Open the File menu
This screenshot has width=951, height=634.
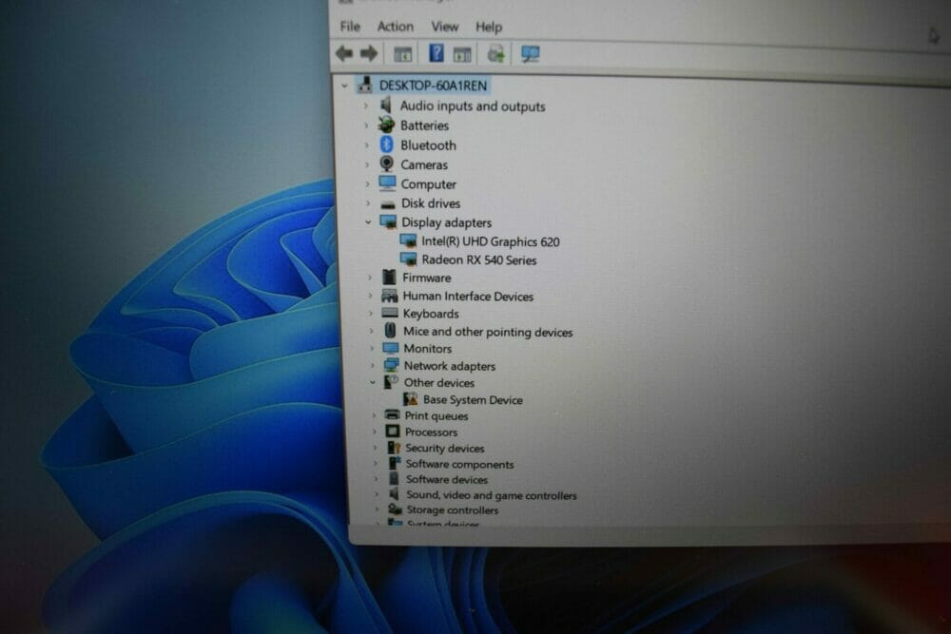click(x=350, y=26)
